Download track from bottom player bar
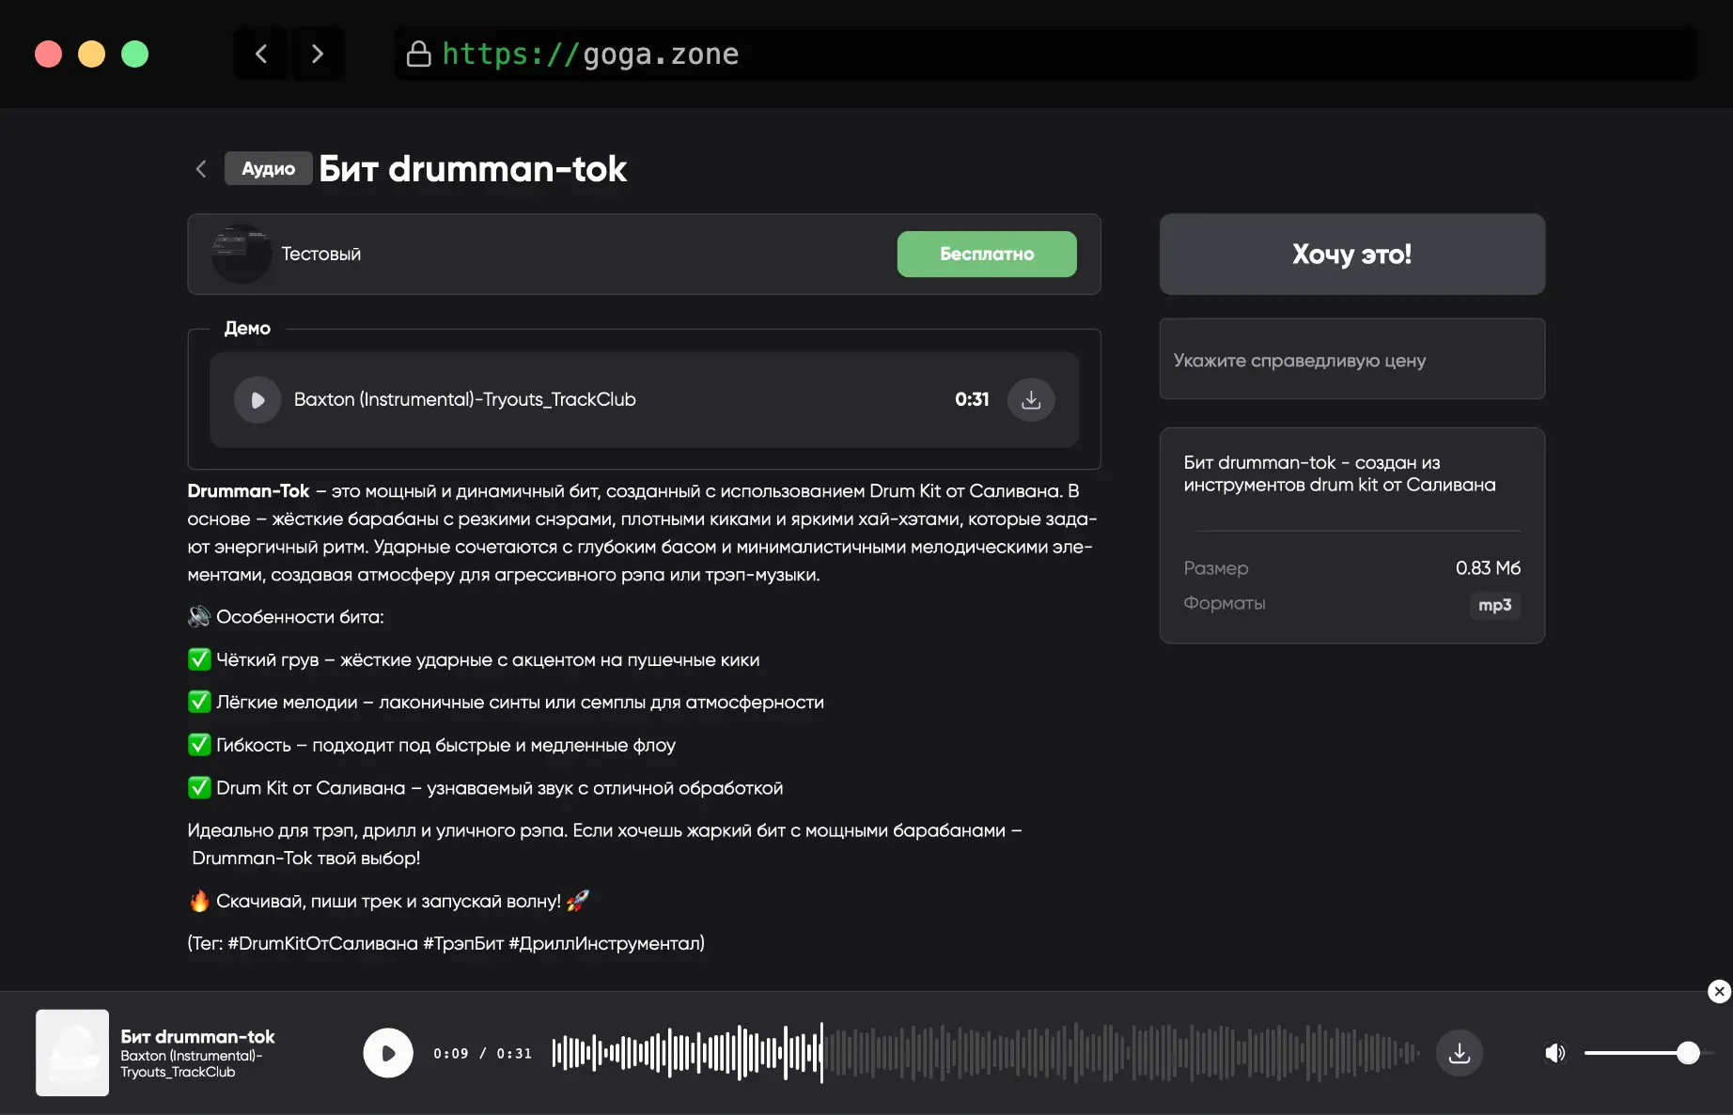The height and width of the screenshot is (1115, 1733). click(1459, 1053)
